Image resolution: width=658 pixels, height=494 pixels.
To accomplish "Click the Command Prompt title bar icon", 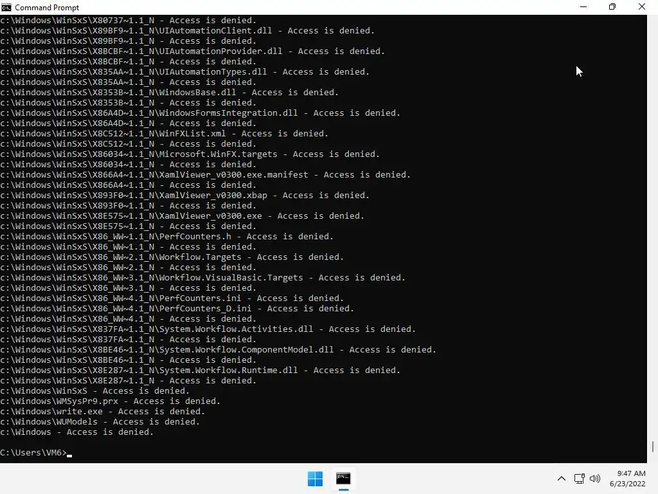I will (6, 7).
